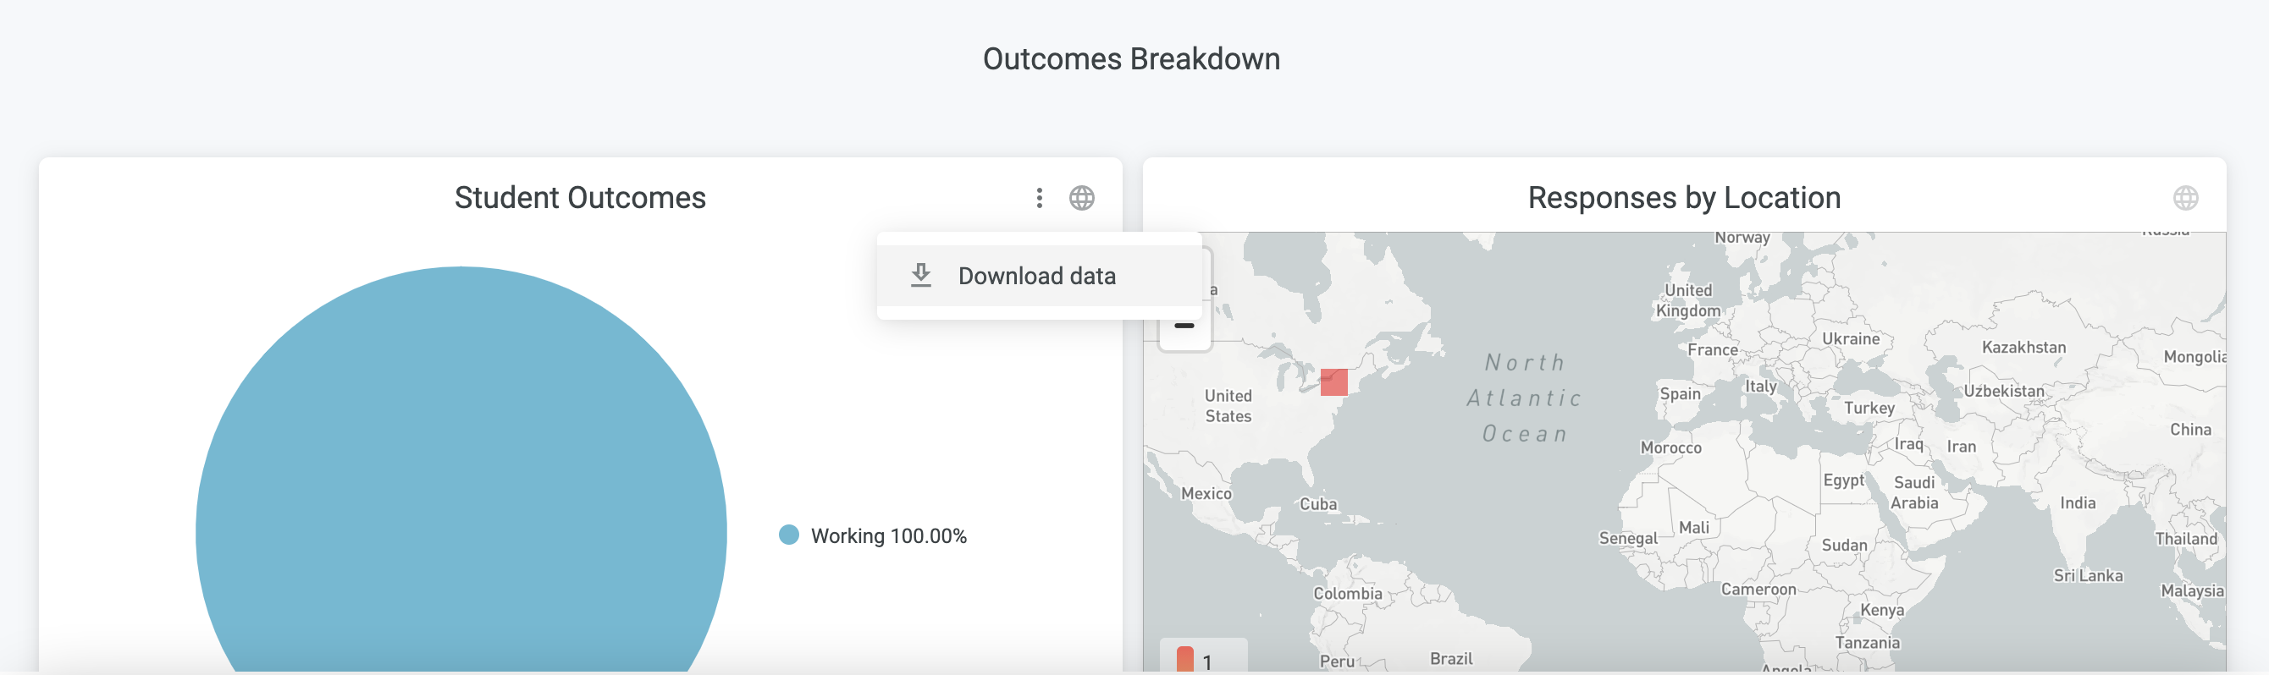The height and width of the screenshot is (675, 2269).
Task: Click the Mali label on the map
Action: tap(1693, 527)
